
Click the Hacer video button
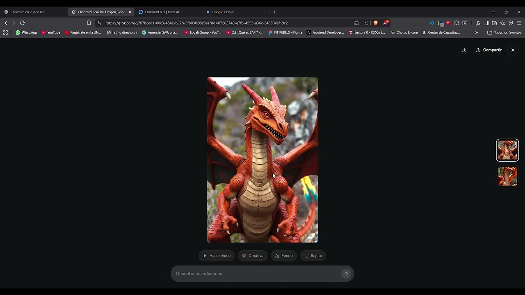click(217, 256)
